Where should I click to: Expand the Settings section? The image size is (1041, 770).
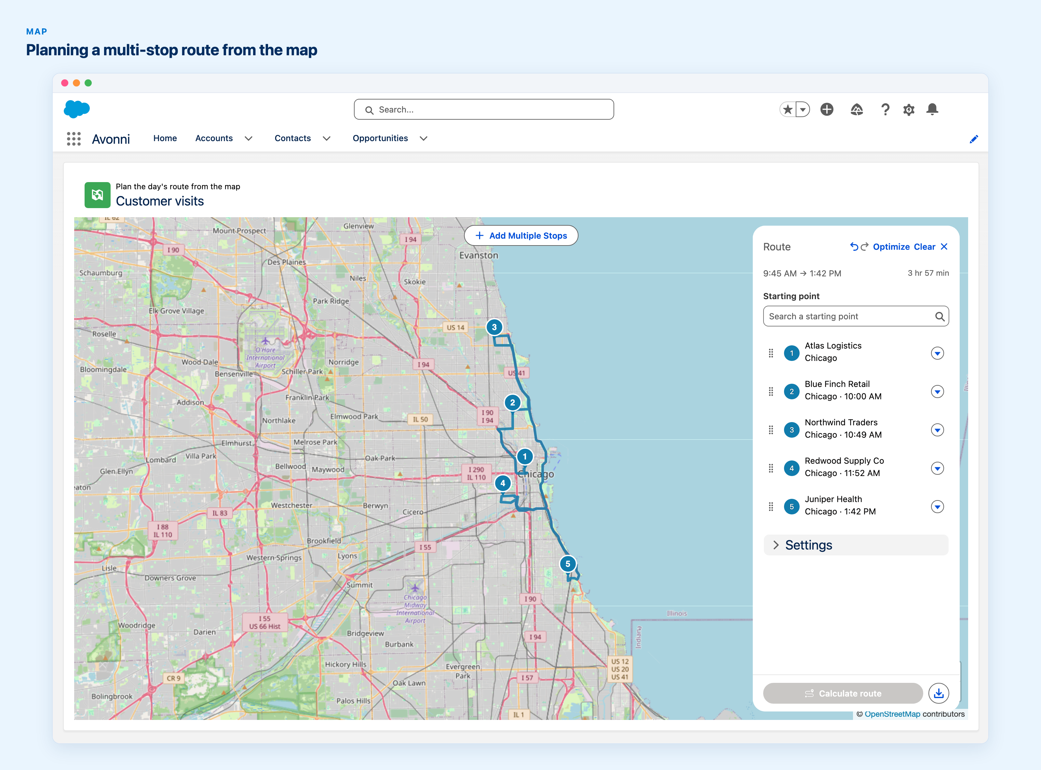point(856,545)
